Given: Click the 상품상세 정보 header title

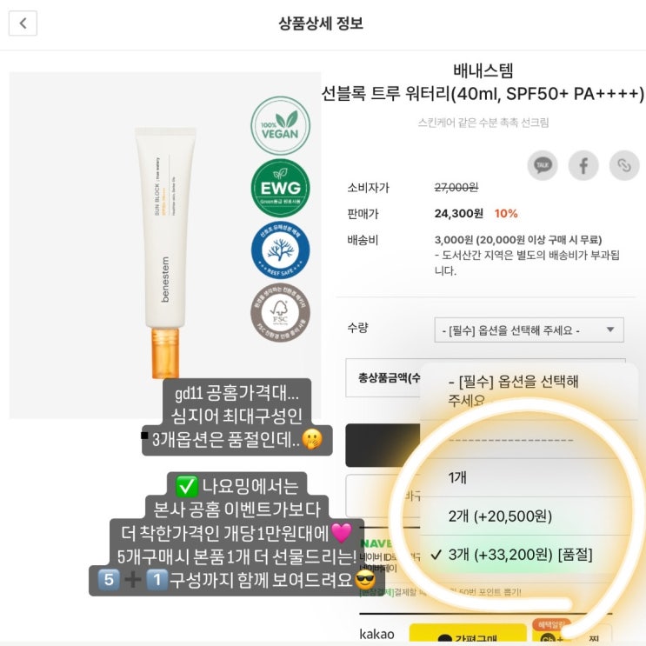Looking at the screenshot, I should [x=321, y=23].
